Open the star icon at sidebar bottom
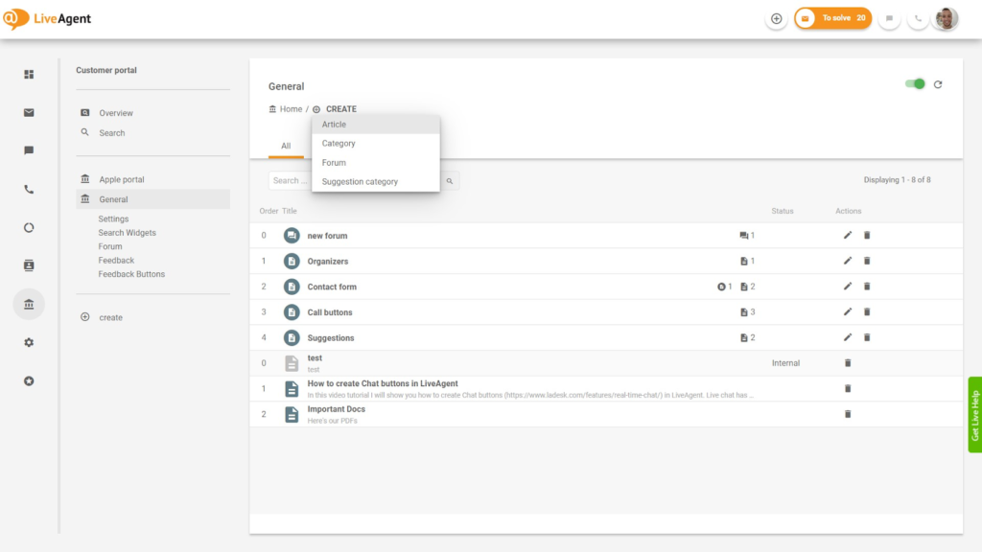The height and width of the screenshot is (552, 982). tap(29, 381)
